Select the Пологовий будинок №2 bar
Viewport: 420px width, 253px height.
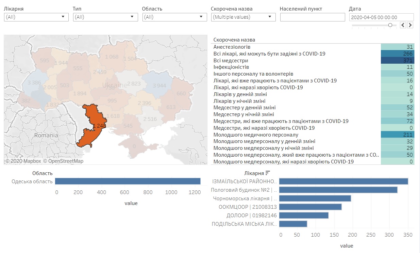click(x=338, y=190)
